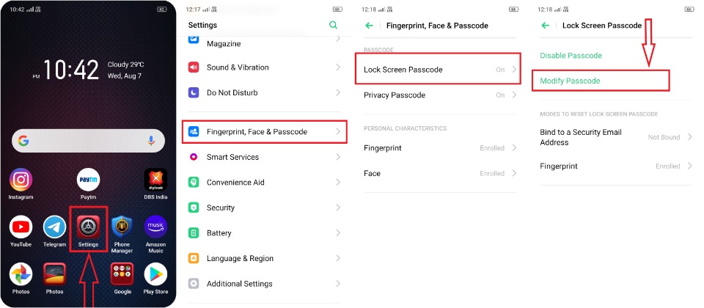Open Fingerprint, Face & Passcode settings

pyautogui.click(x=265, y=131)
